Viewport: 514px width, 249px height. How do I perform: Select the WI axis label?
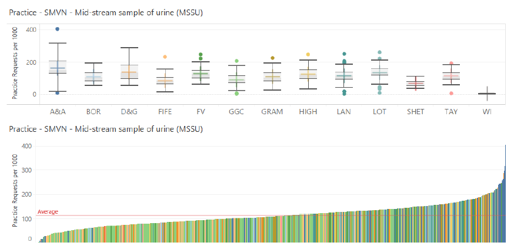[487, 112]
